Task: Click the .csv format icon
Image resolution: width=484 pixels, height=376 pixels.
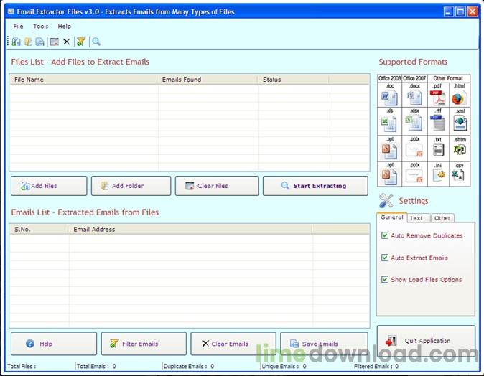Action: (x=459, y=174)
